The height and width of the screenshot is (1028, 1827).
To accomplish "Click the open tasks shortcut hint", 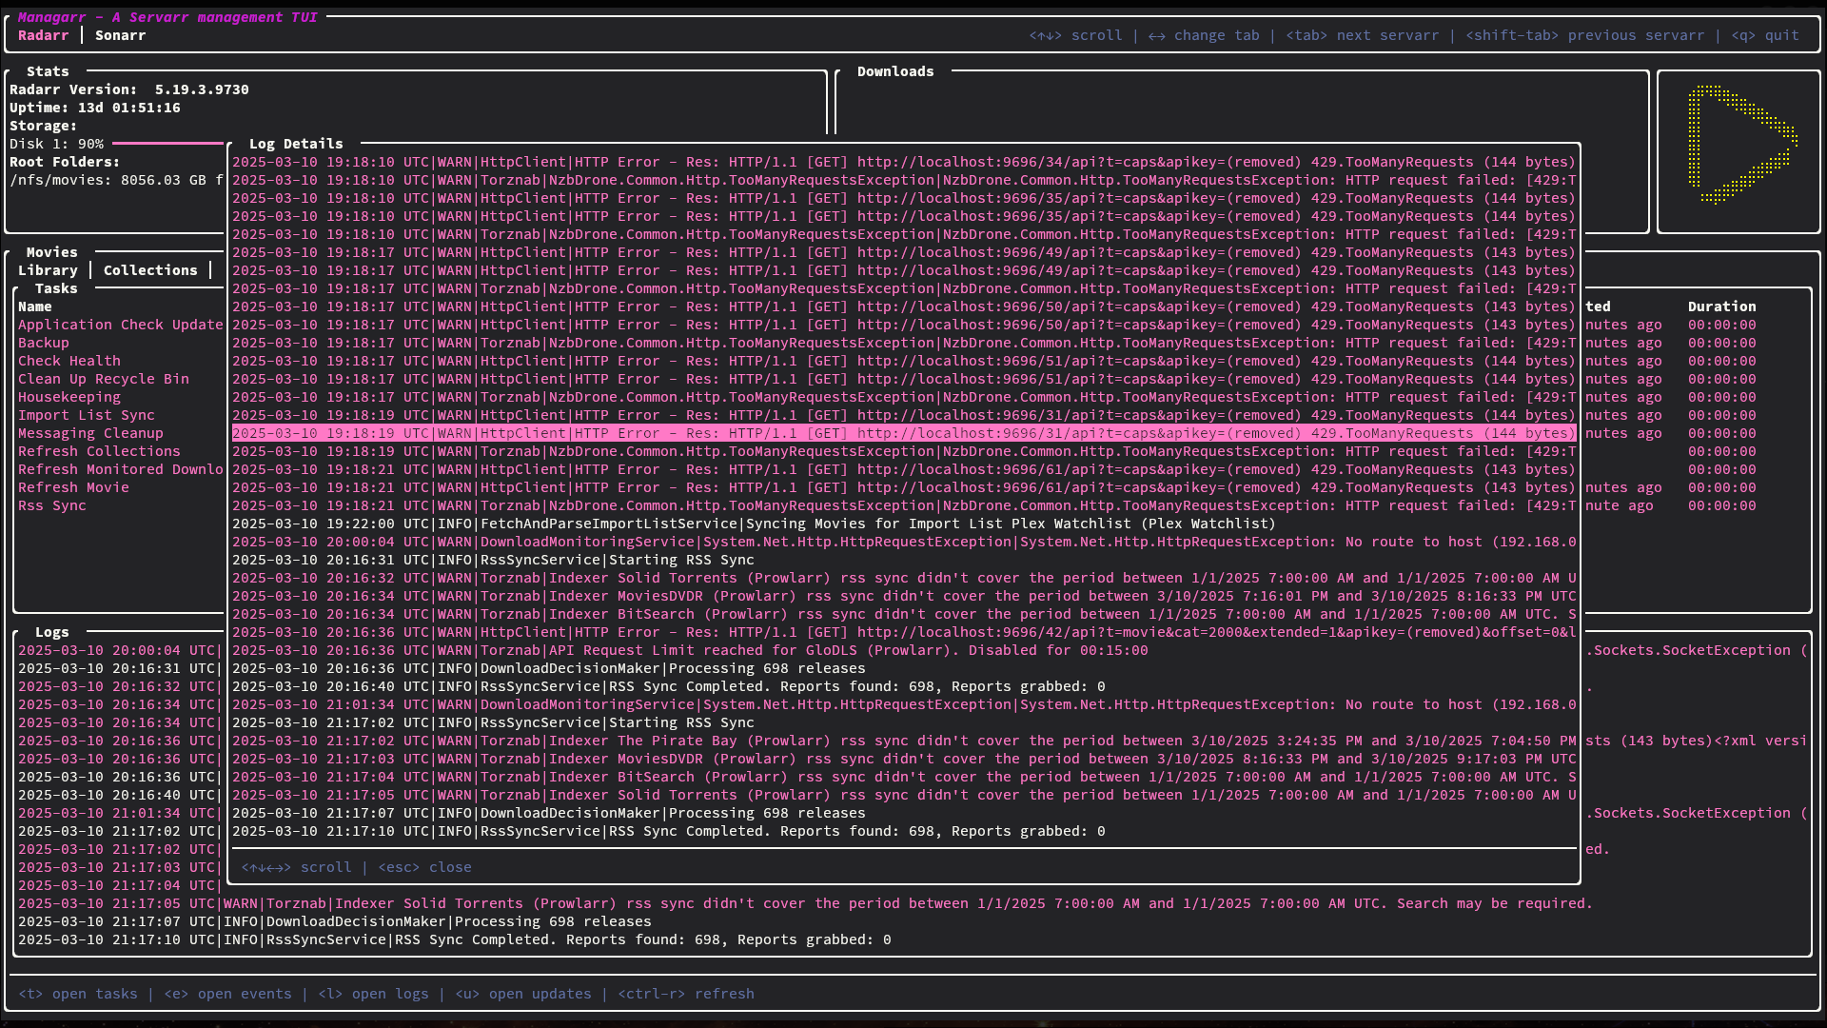I will [x=78, y=994].
